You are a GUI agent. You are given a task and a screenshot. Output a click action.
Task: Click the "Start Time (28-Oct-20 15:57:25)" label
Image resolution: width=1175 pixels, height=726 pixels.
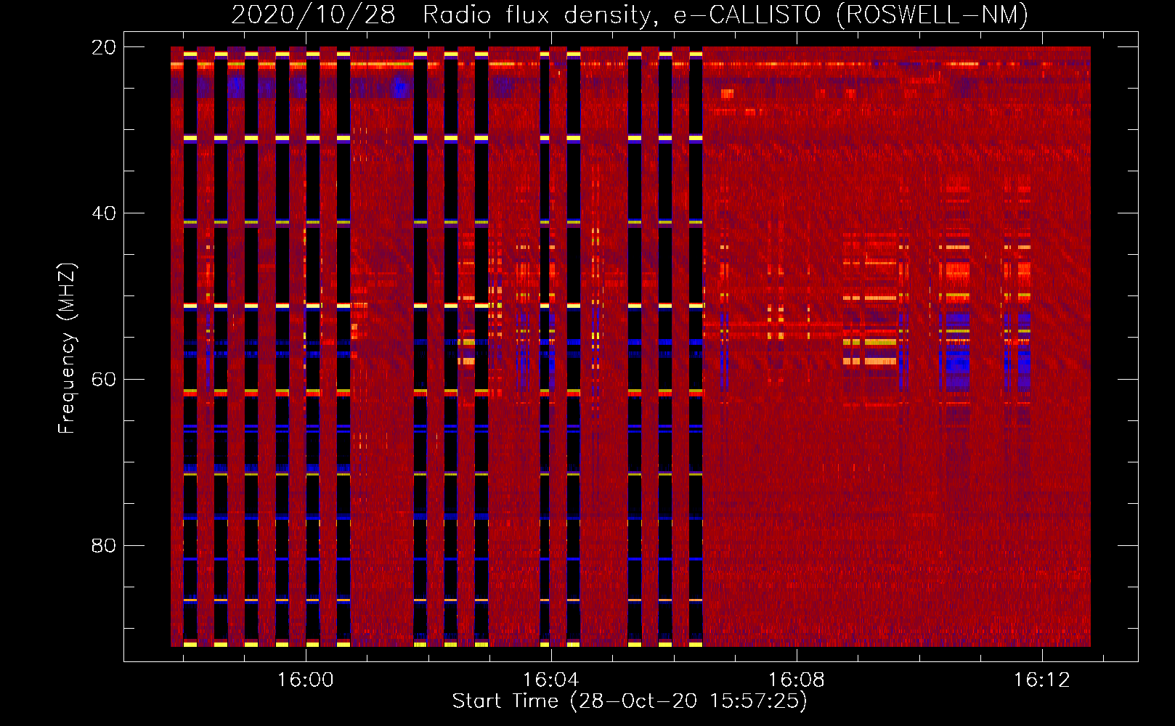click(630, 701)
